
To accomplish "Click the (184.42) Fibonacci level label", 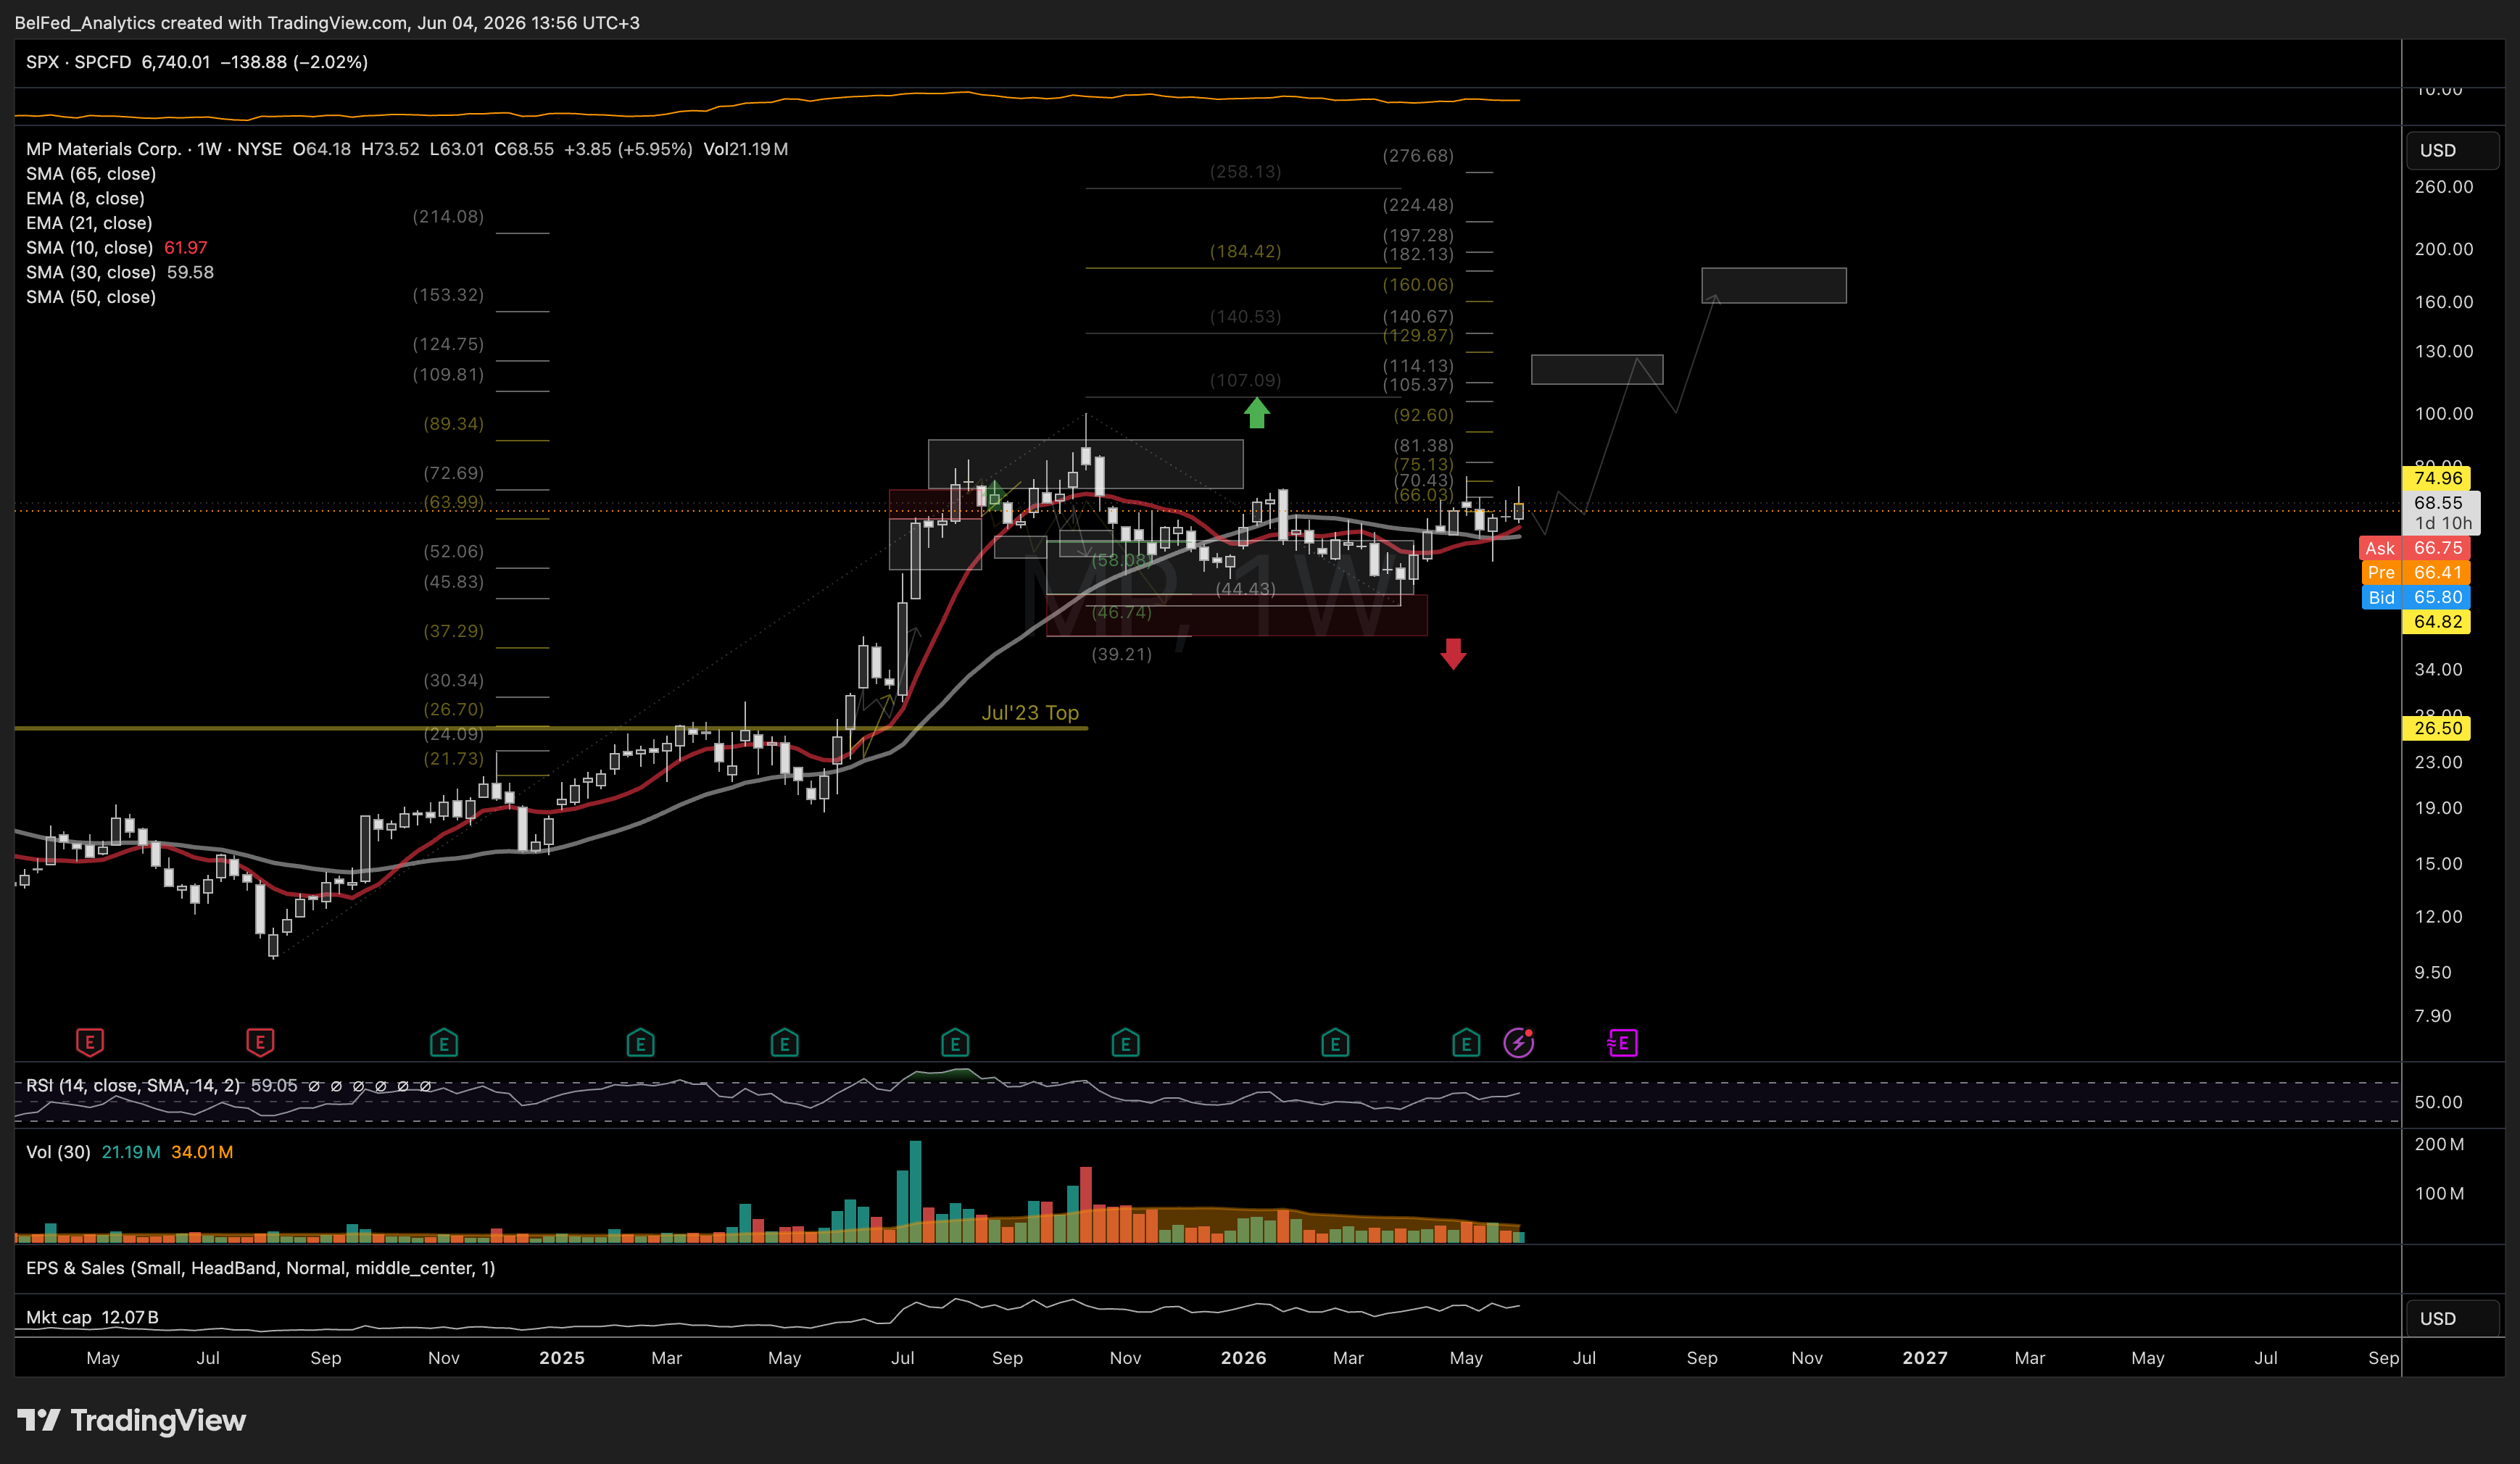I will tap(1245, 251).
